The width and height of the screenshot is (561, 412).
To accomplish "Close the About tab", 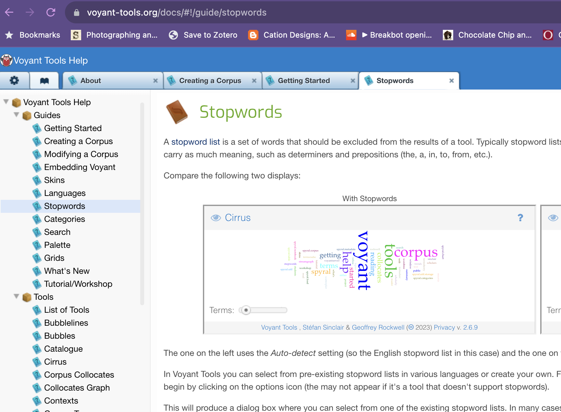I will (156, 81).
